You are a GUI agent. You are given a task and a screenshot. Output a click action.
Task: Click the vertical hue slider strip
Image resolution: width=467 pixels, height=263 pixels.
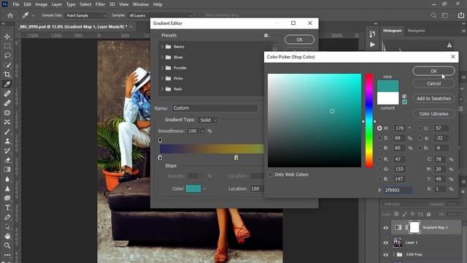(369, 121)
